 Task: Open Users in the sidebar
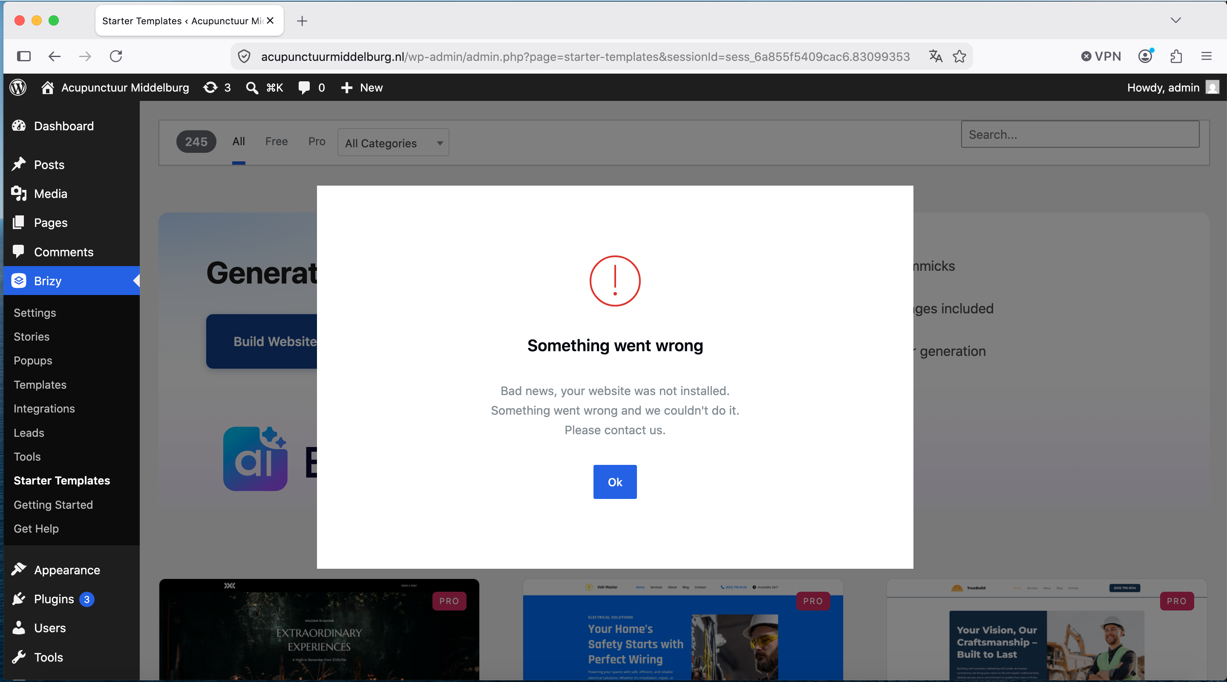72,628
